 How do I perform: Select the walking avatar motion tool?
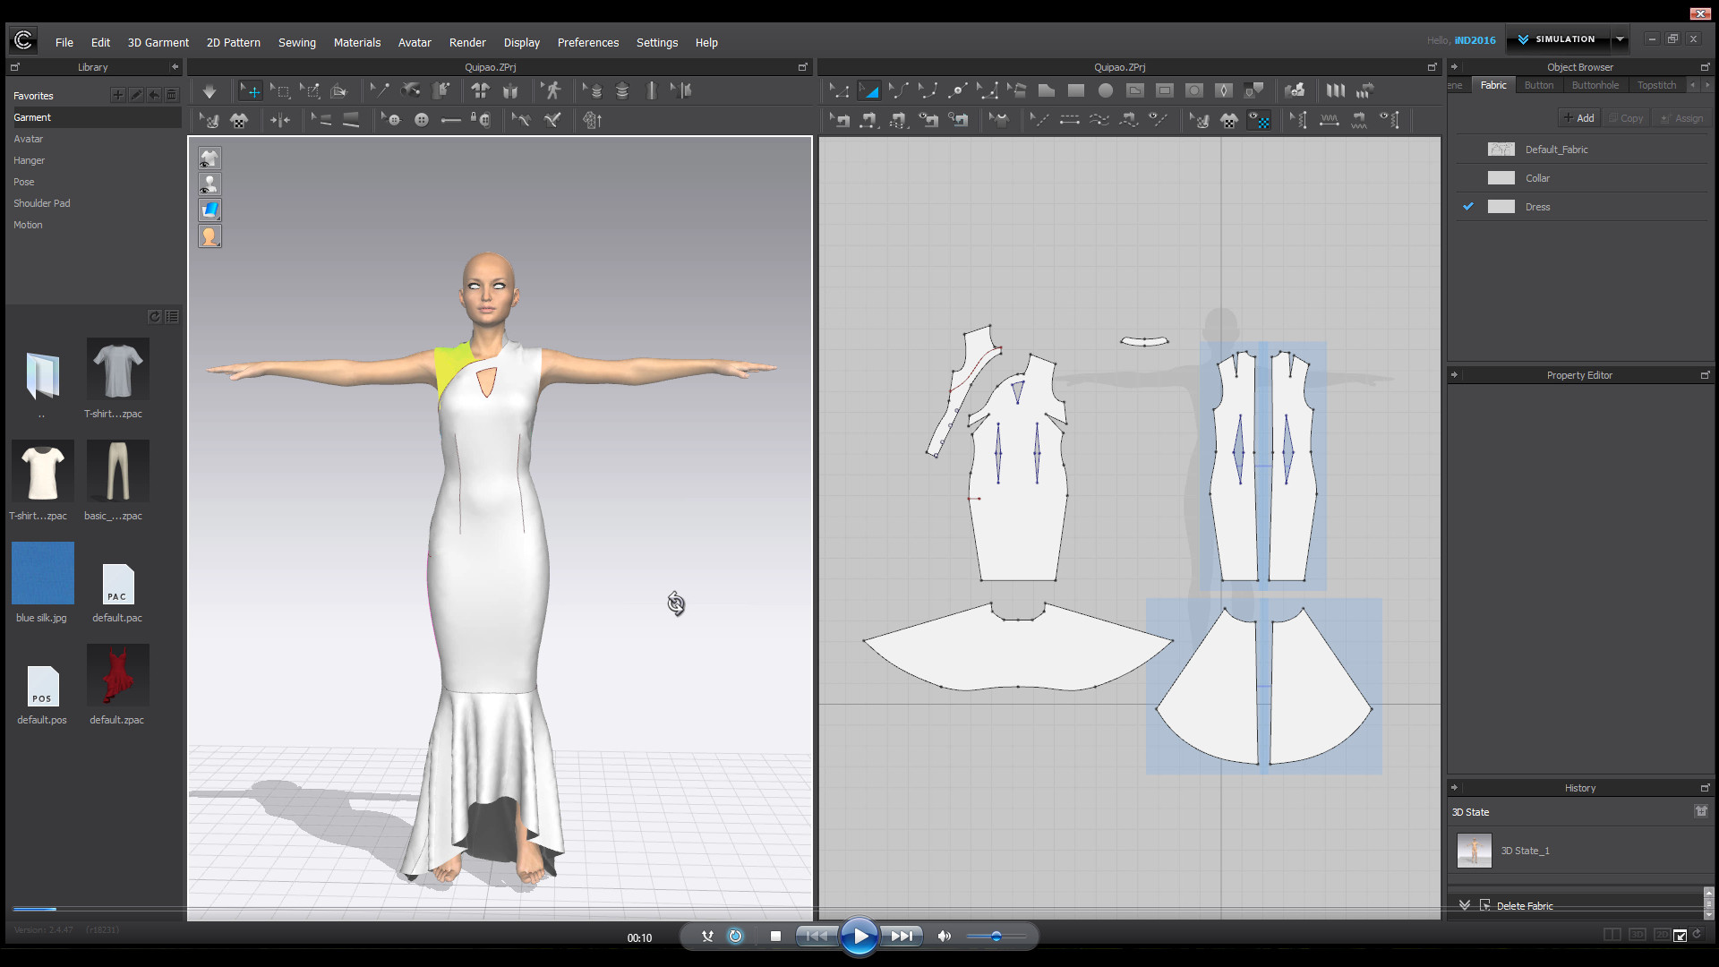[552, 91]
